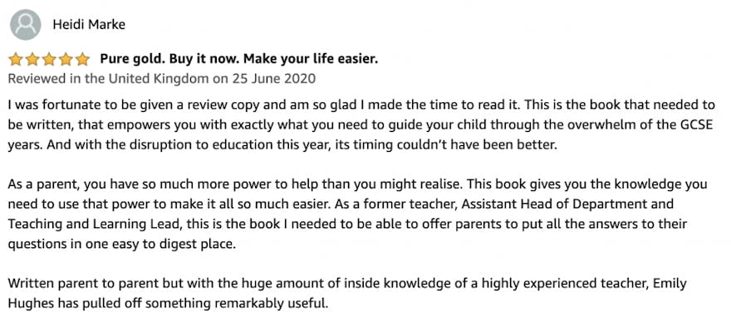The height and width of the screenshot is (322, 731).
Task: Click the 'Reviewed in the United Kingdom' line
Action: tap(162, 79)
